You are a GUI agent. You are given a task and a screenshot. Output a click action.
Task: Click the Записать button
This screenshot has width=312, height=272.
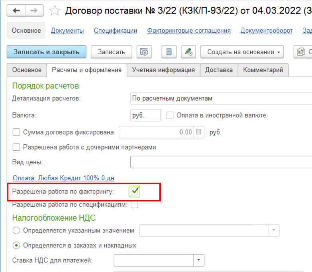point(112,52)
